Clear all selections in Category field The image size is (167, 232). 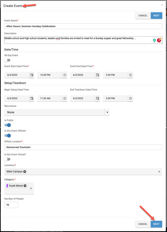click(x=31, y=188)
